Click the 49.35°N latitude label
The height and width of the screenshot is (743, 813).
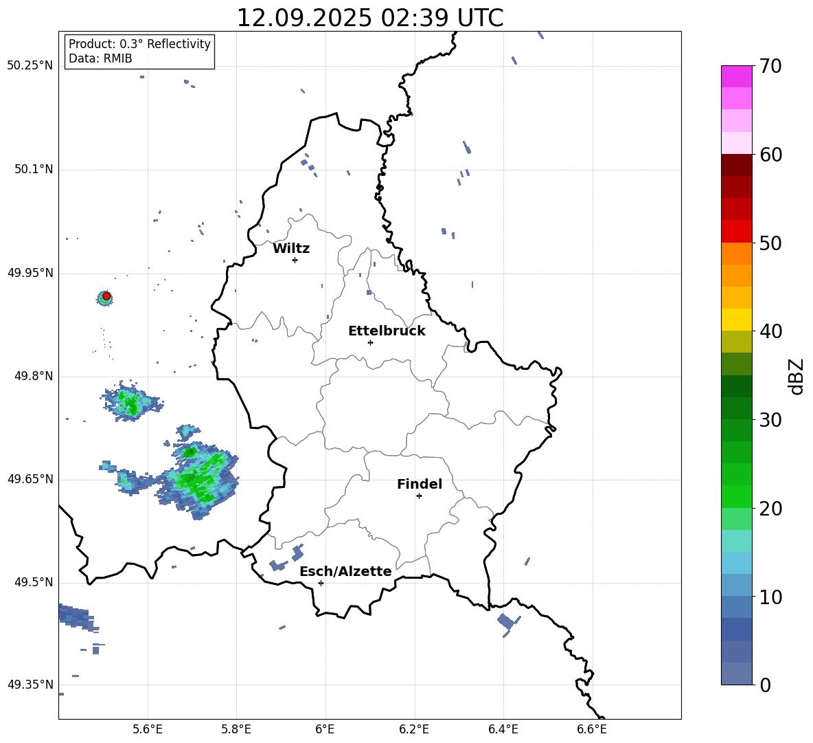coord(30,685)
